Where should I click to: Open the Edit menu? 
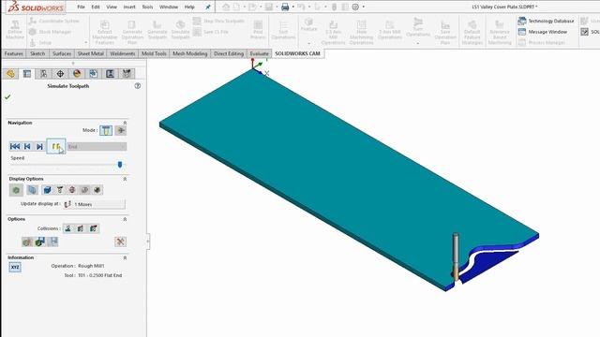pos(96,7)
